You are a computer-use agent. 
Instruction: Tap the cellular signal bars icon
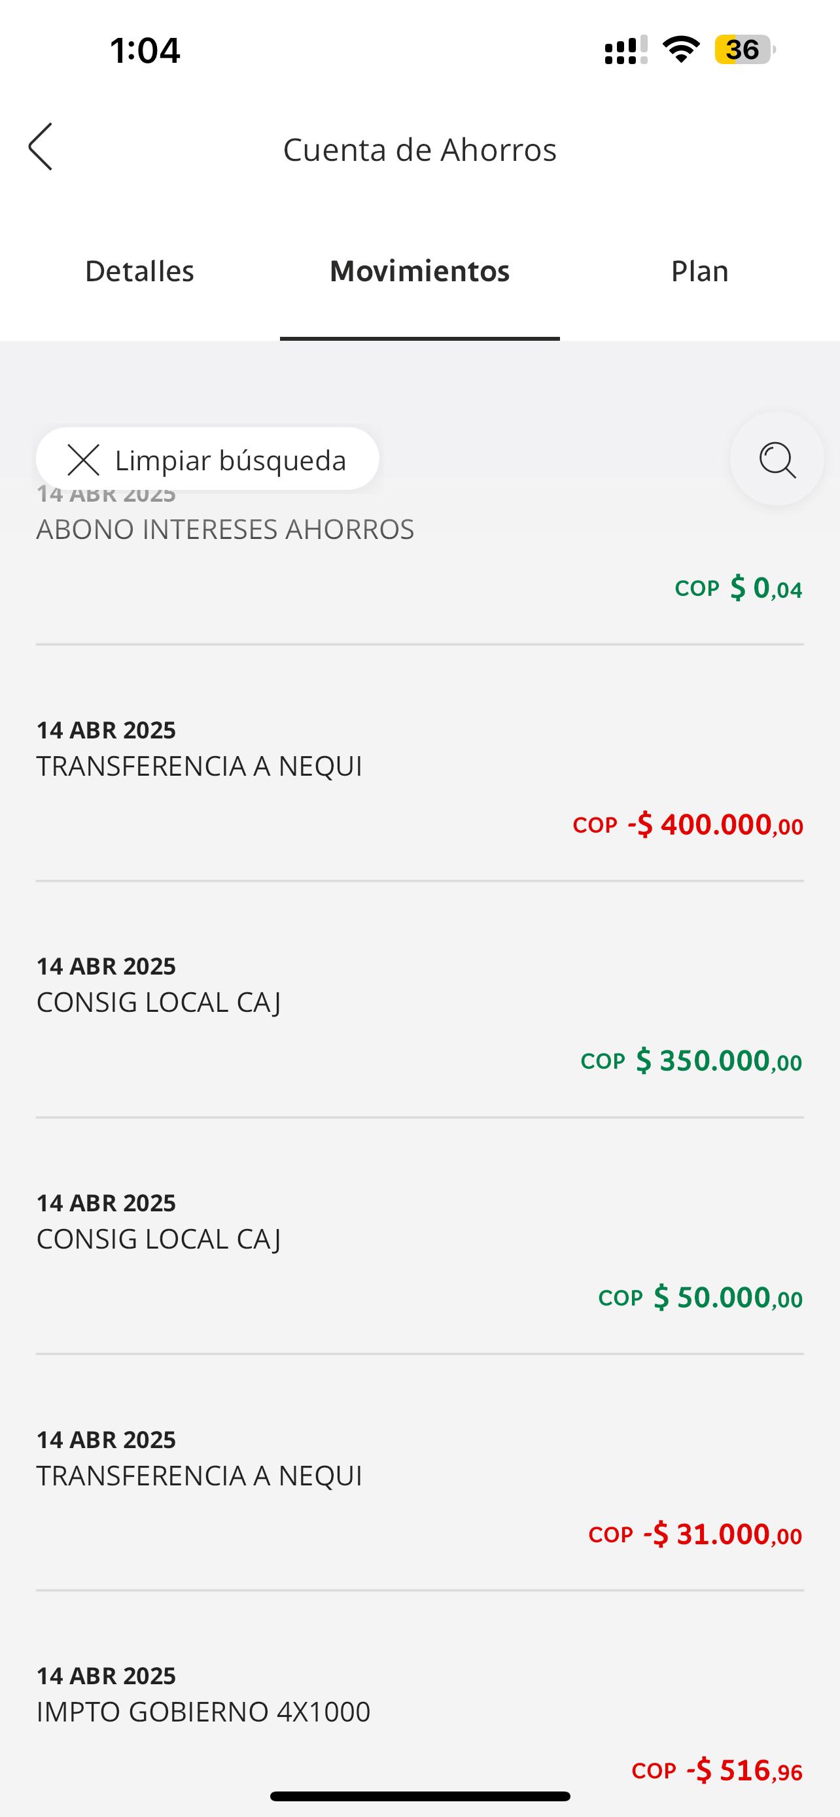tap(625, 50)
